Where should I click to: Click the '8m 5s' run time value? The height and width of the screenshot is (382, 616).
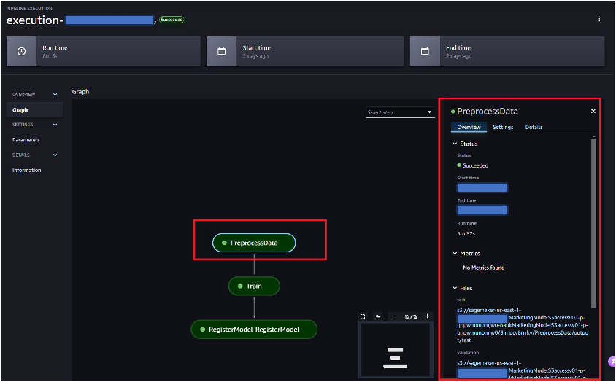click(50, 56)
